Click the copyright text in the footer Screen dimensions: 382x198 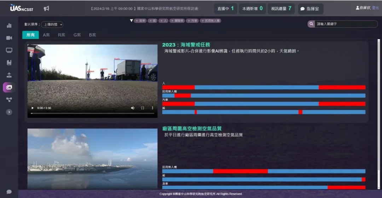point(201,194)
